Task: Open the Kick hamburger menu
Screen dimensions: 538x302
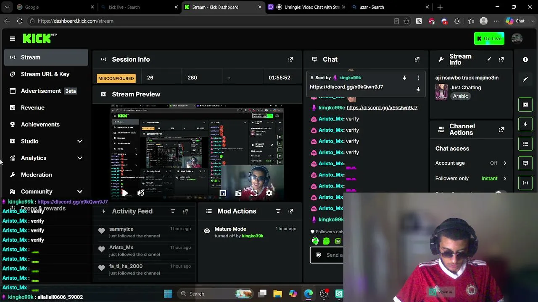Action: point(13,39)
